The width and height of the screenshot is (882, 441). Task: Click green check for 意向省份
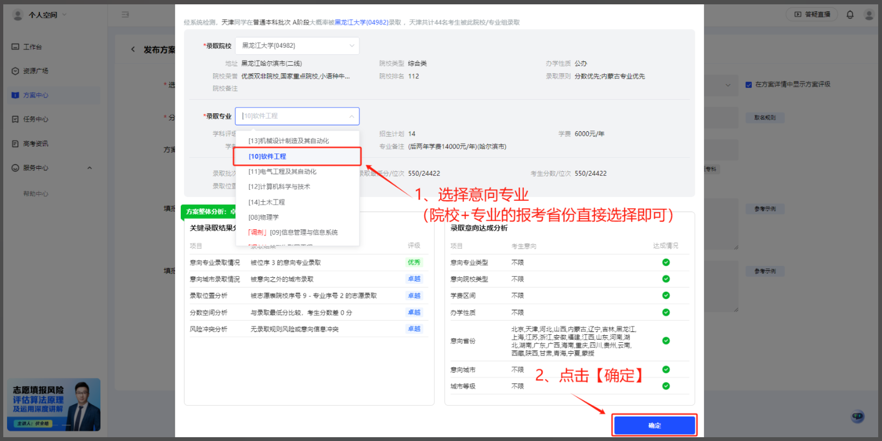point(666,341)
